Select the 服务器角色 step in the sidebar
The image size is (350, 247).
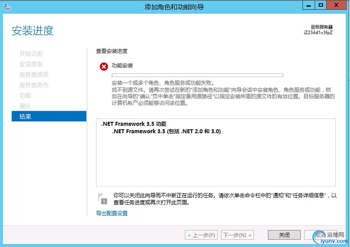point(34,85)
